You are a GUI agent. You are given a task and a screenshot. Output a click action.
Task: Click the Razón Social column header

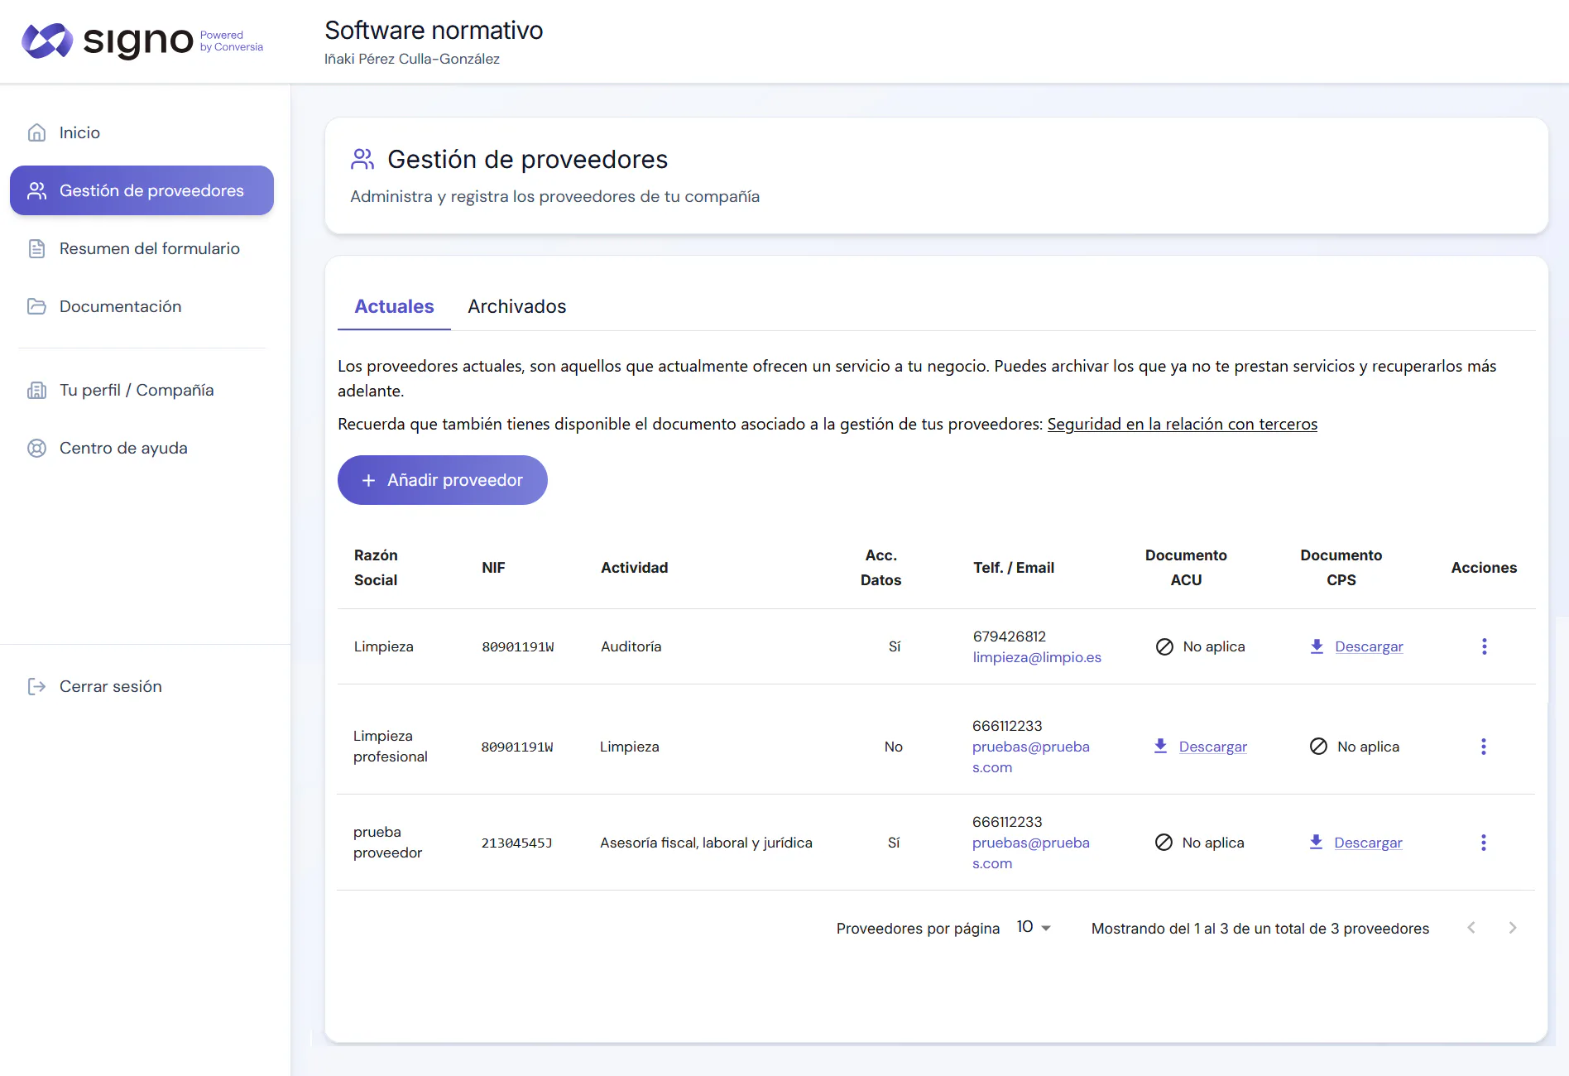pos(376,568)
